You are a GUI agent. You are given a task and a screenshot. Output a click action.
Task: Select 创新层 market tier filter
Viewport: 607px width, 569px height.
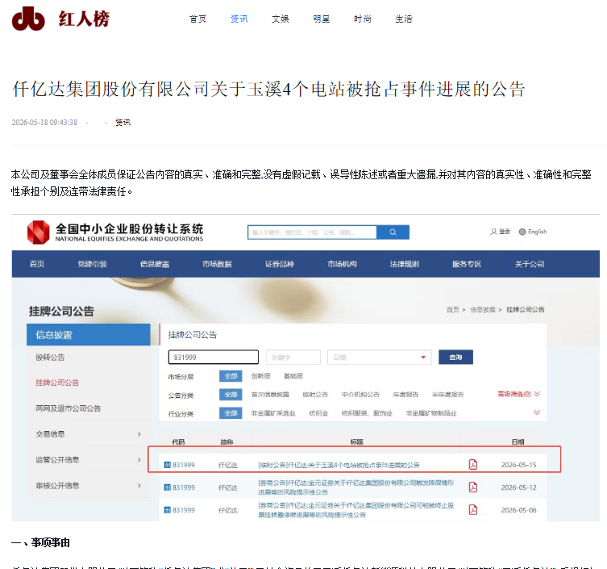260,376
